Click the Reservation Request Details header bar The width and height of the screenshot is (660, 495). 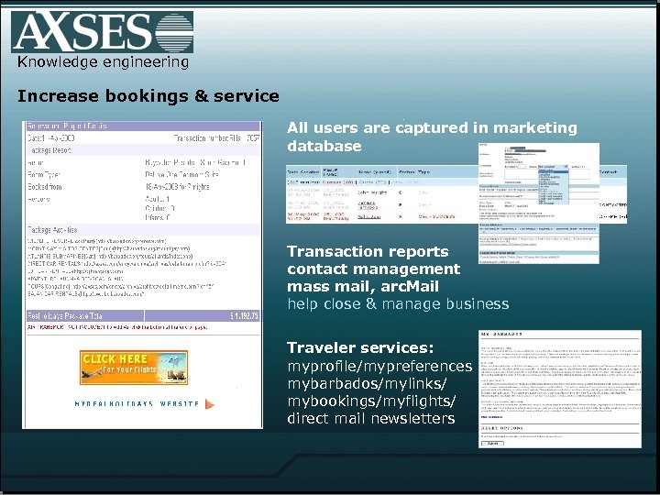[143, 126]
